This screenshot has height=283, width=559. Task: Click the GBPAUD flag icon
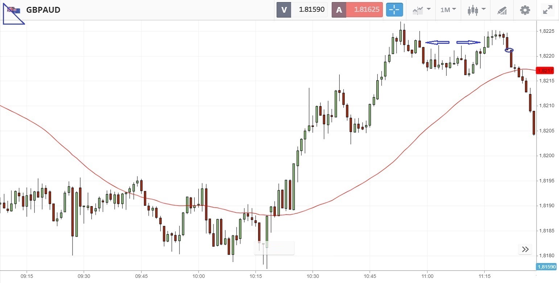(x=14, y=10)
